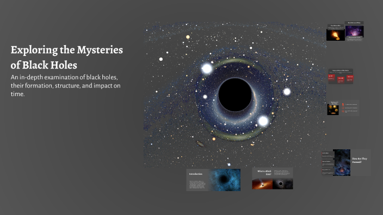Click the subtitle starting "An in-depth examination"
This screenshot has width=383, height=215.
[65, 85]
